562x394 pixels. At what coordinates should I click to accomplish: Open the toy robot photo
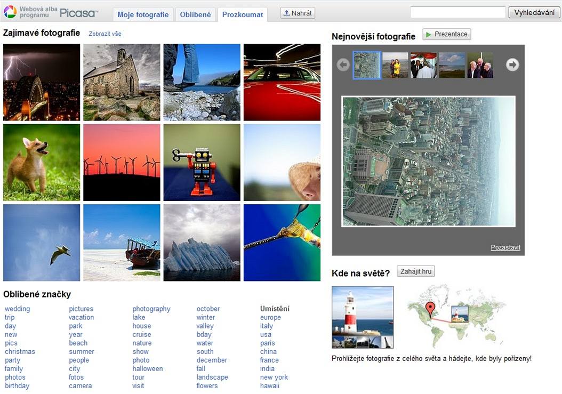tap(202, 163)
